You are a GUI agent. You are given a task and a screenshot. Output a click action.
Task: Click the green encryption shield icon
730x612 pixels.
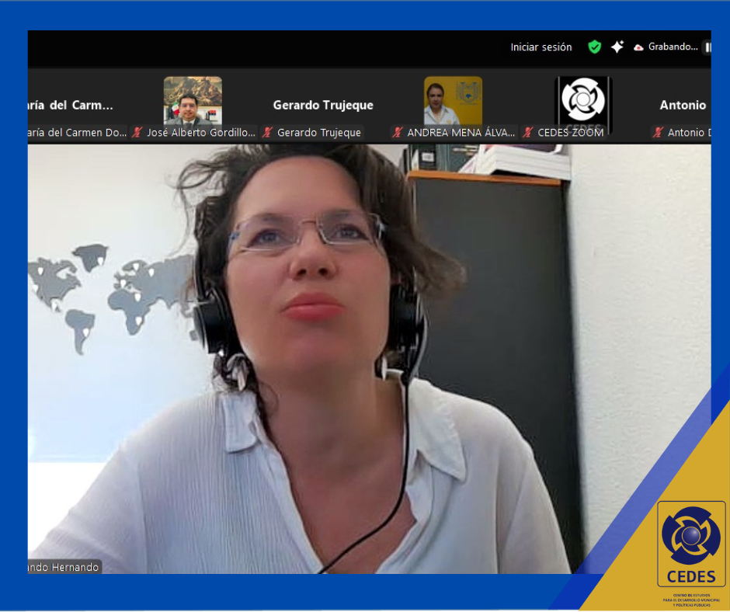click(x=594, y=47)
